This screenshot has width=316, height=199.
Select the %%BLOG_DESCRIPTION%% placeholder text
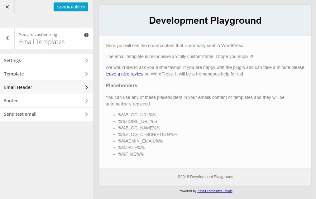148,134
